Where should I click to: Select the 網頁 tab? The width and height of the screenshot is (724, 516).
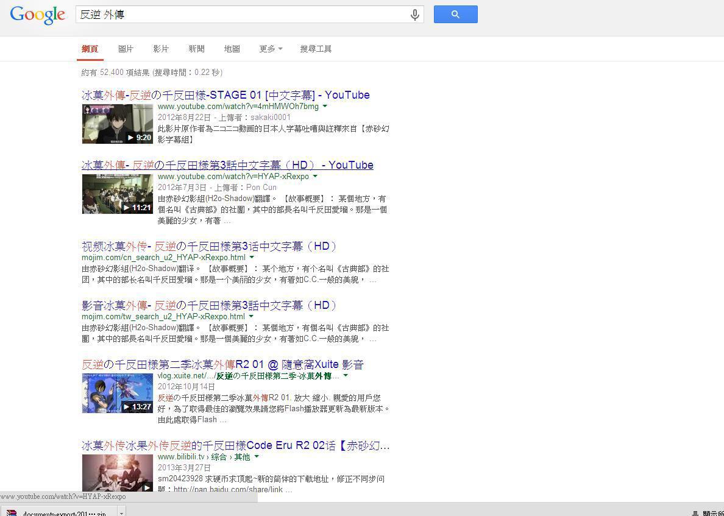point(90,49)
